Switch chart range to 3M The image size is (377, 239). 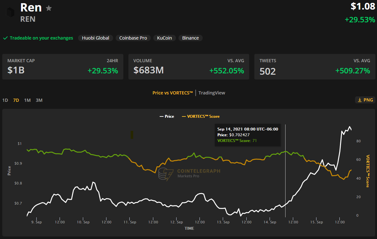[39, 100]
